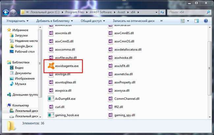Click file list scrollbar down arrow

210,117
